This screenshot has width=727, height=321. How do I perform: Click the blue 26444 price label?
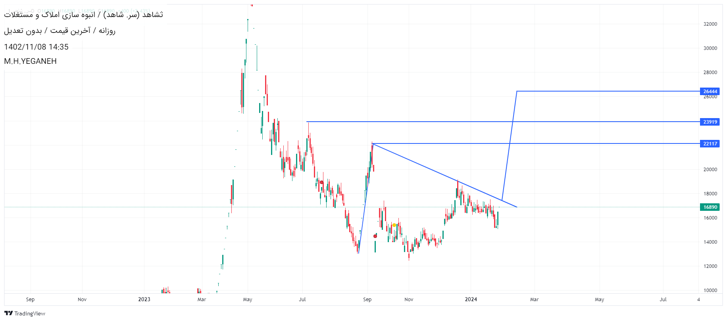(x=710, y=92)
